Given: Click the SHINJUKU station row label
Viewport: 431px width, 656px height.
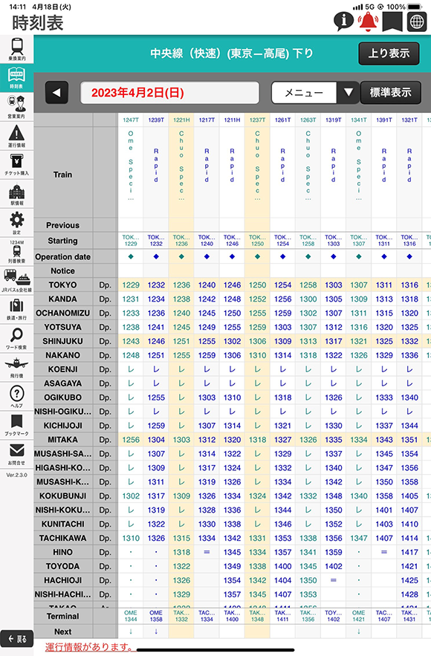Looking at the screenshot, I should (x=62, y=341).
